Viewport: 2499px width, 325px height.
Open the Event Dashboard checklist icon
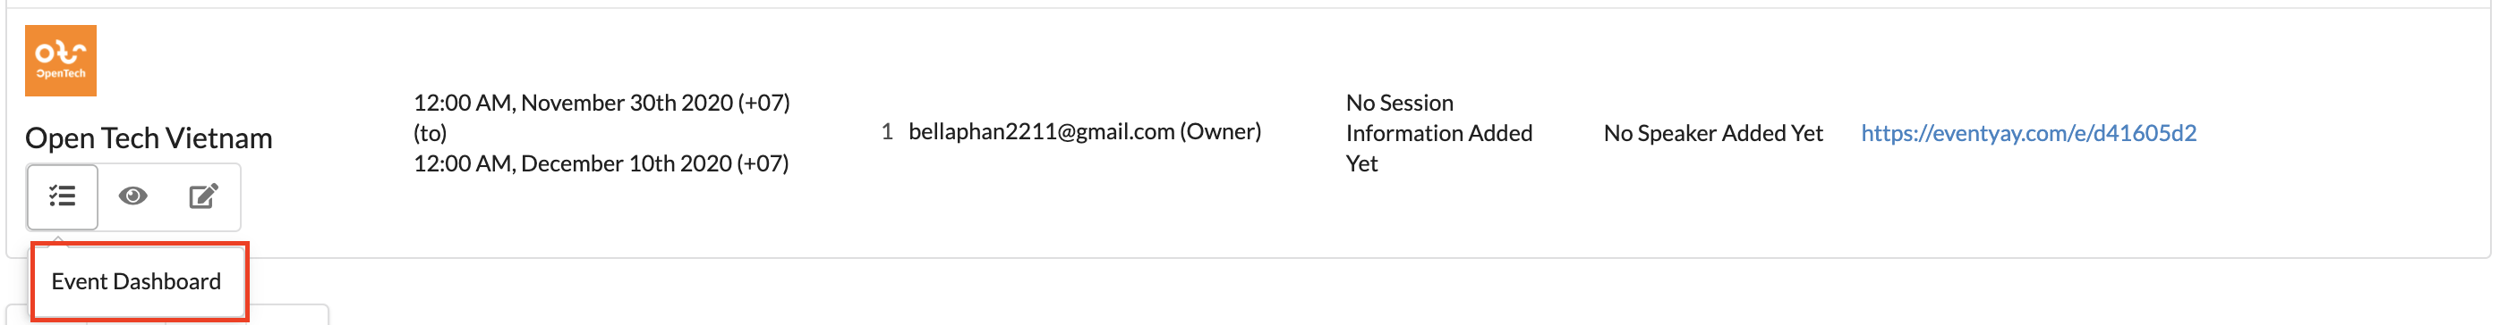click(x=62, y=196)
